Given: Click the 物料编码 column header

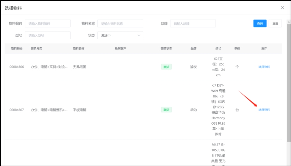Looking at the screenshot, I should tap(17, 48).
